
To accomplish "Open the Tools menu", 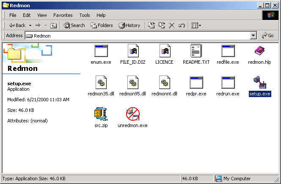I will [85, 15].
